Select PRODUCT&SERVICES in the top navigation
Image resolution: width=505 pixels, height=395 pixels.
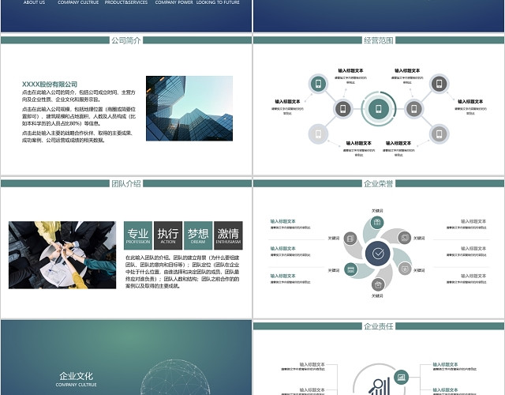(x=126, y=2)
